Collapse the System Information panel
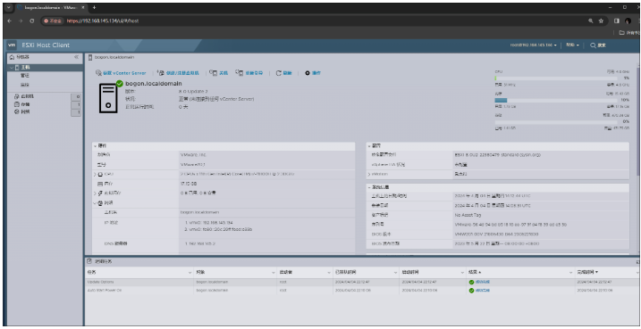Viewport: 641px width, 329px height. tap(369, 187)
